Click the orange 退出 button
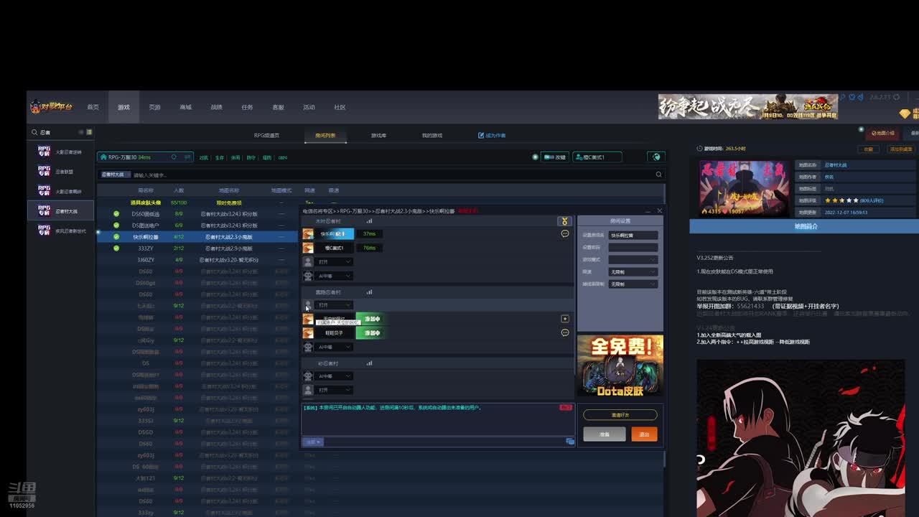The width and height of the screenshot is (919, 517). [x=644, y=434]
